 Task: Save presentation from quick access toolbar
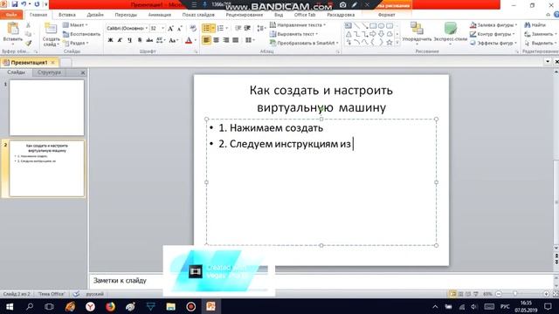pyautogui.click(x=15, y=4)
